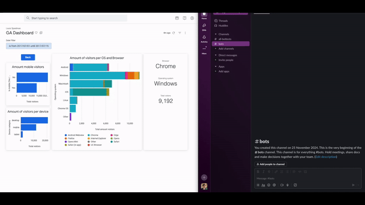Click the Windows bar in OS chart

104,76
